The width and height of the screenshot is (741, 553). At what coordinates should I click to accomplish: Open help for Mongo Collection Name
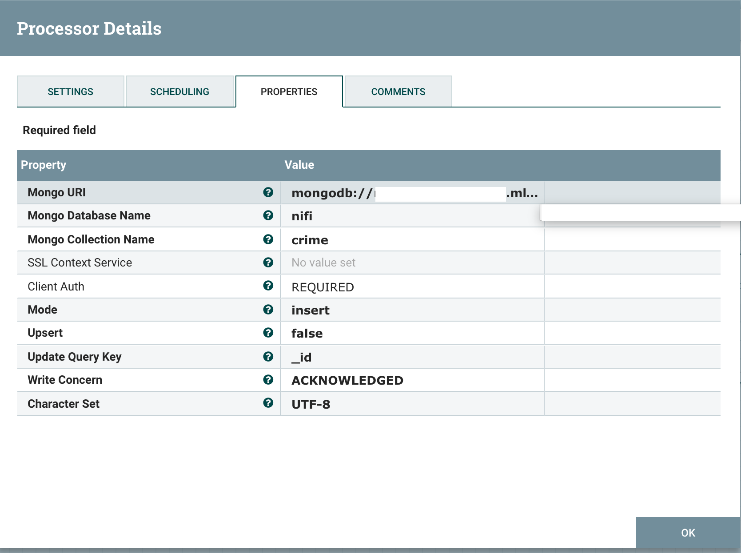coord(268,239)
